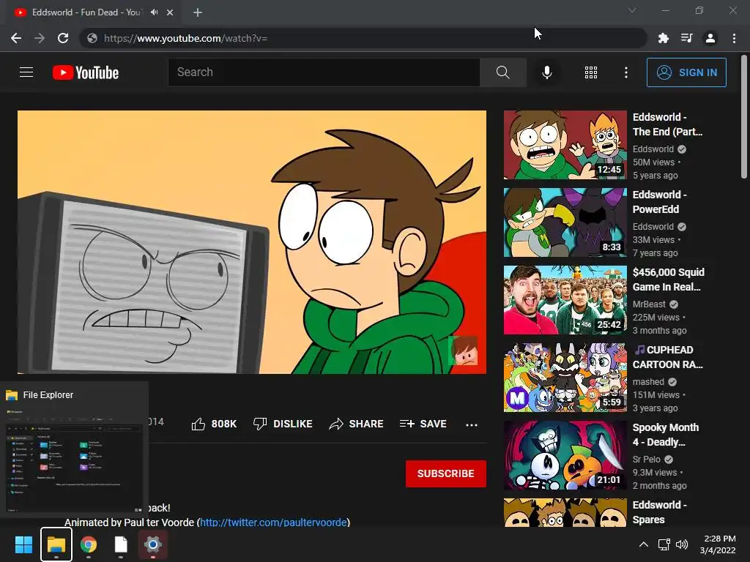Open browser profile avatar icon

pyautogui.click(x=710, y=38)
